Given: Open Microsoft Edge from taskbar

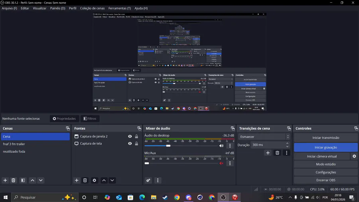Looking at the screenshot, I should tap(142, 197).
